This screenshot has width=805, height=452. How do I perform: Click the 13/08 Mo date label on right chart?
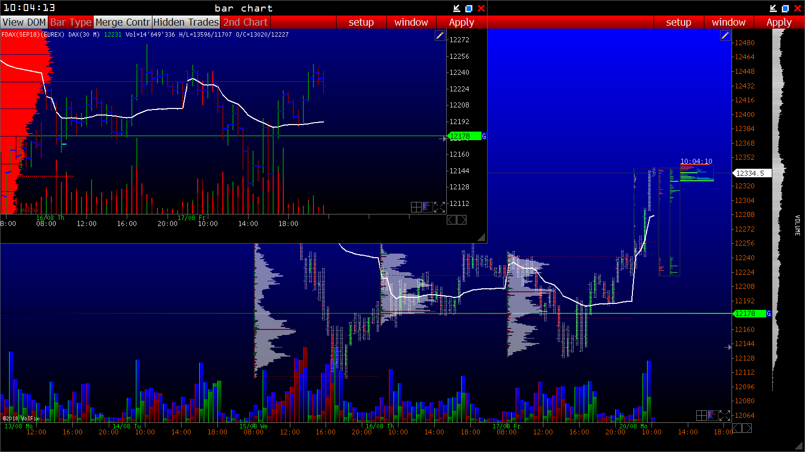pos(19,426)
